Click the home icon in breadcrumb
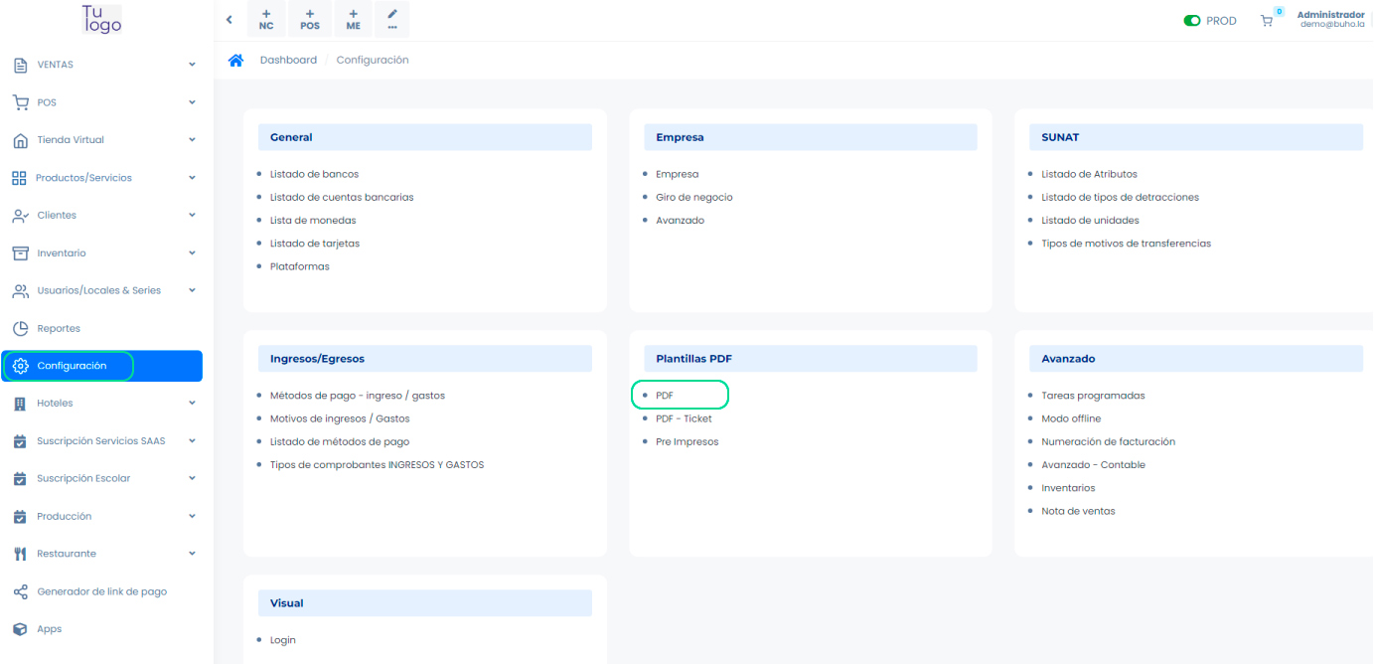 pyautogui.click(x=235, y=61)
